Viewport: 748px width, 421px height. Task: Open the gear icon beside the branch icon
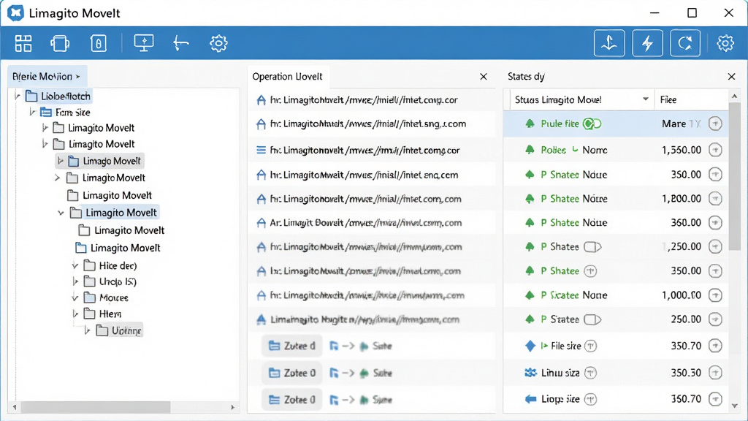click(218, 43)
